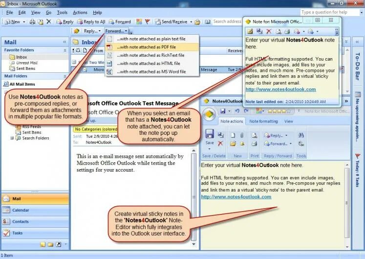
Task: Click the Delete X icon in main toolbar
Action: (49, 22)
